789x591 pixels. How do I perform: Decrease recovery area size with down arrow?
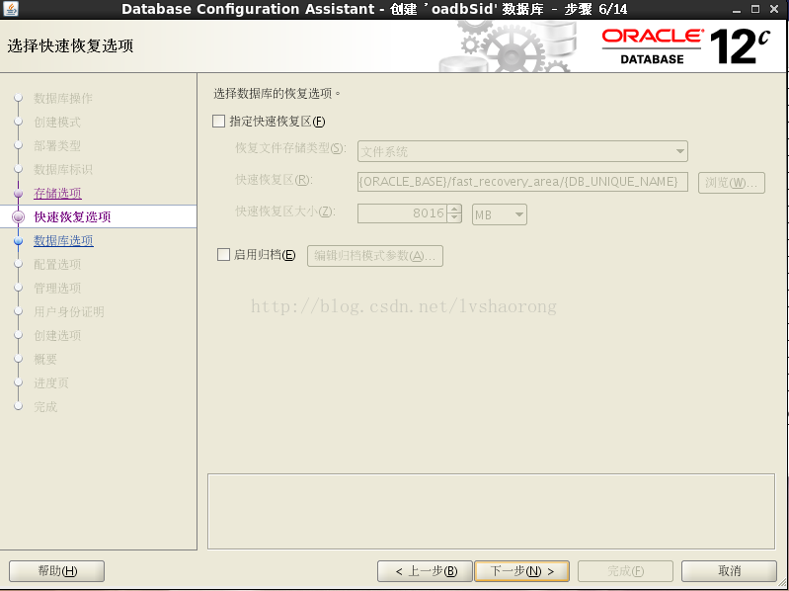click(454, 218)
